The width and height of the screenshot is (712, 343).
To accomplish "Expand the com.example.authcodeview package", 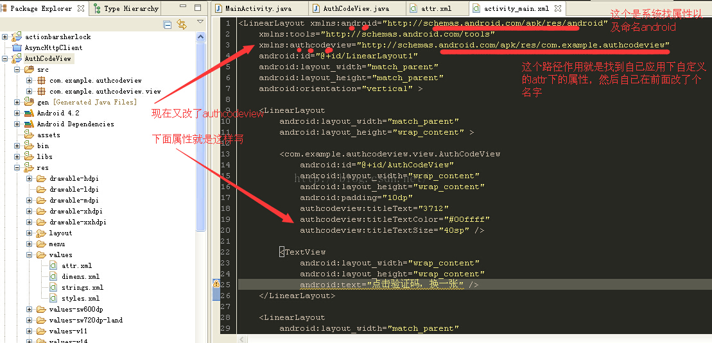I will pos(30,80).
